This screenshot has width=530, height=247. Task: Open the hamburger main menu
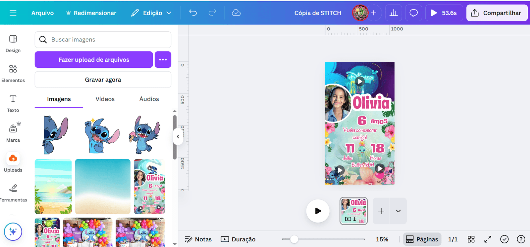pyautogui.click(x=13, y=13)
